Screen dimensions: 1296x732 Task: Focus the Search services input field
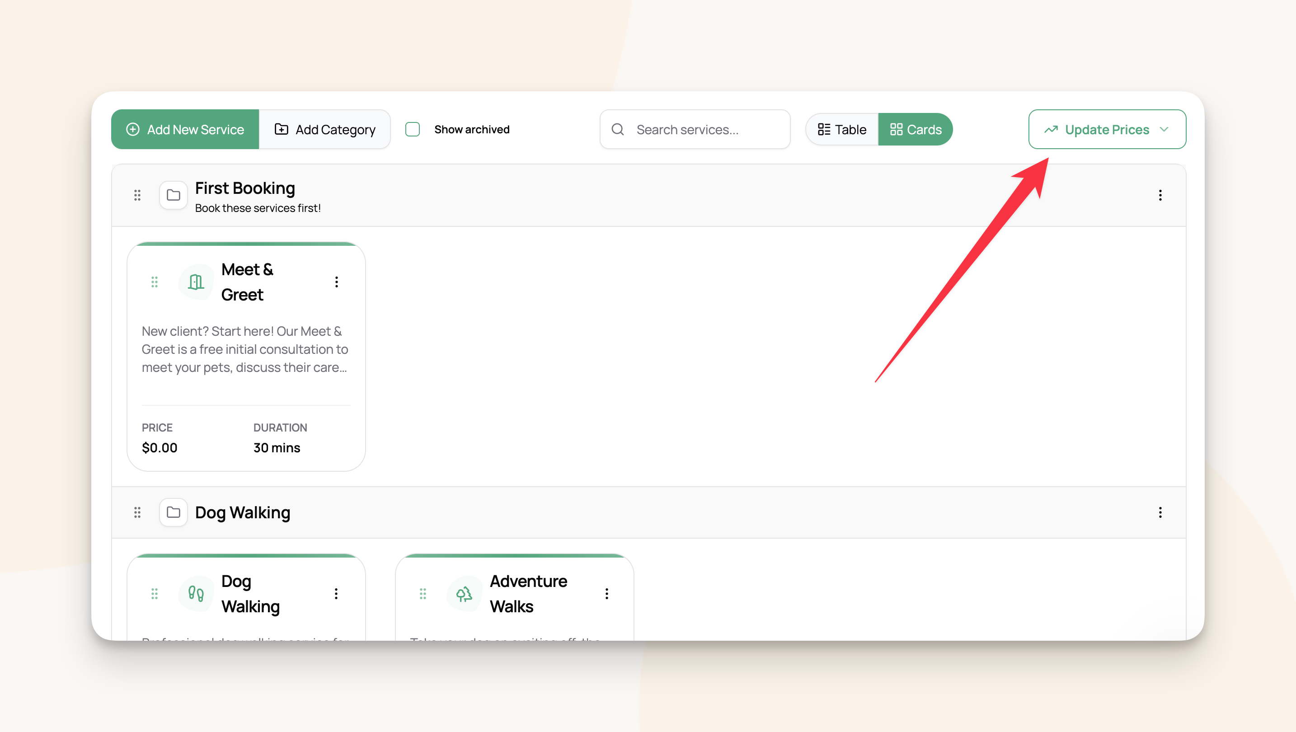pos(695,129)
